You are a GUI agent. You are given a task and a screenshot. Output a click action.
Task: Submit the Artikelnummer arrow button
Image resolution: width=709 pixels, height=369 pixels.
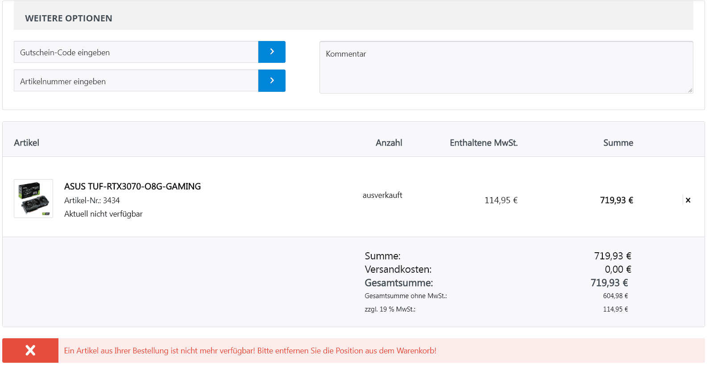click(272, 81)
